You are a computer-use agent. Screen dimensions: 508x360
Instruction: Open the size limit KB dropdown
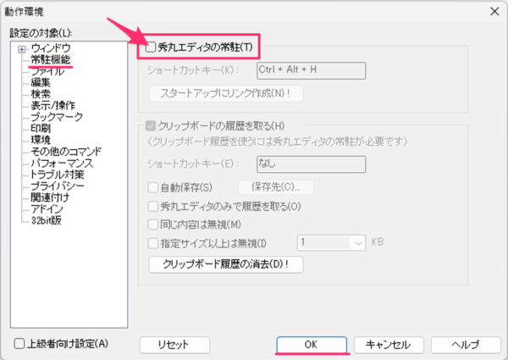point(356,242)
